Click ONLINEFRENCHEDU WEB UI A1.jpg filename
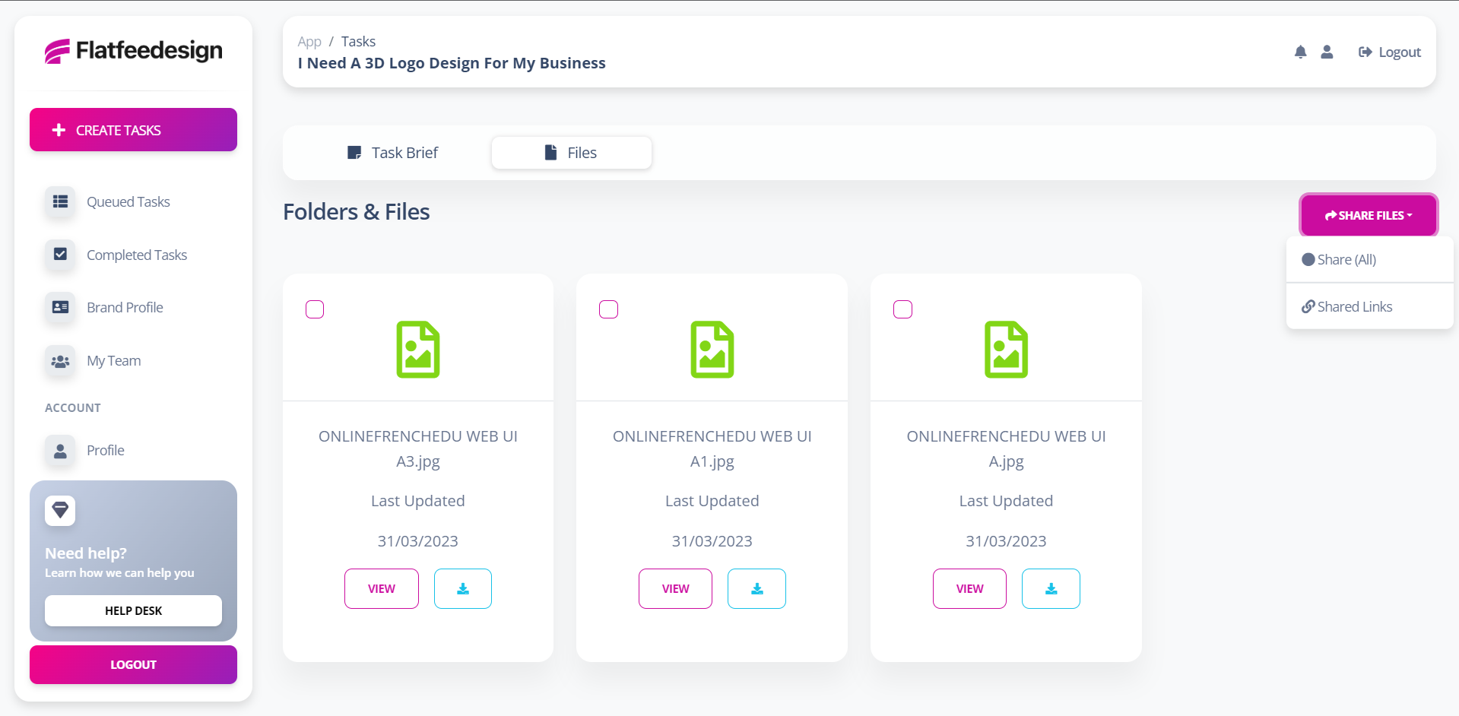This screenshot has width=1459, height=716. [x=712, y=448]
